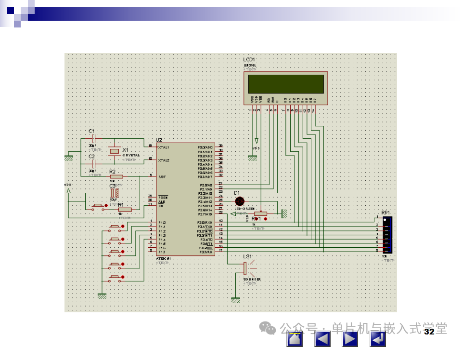Click the AT89C51 U2 microcontroller chip
Screen dimensions: 462x347
click(186, 199)
